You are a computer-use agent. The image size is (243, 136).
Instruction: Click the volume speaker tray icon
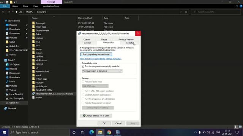click(208, 132)
